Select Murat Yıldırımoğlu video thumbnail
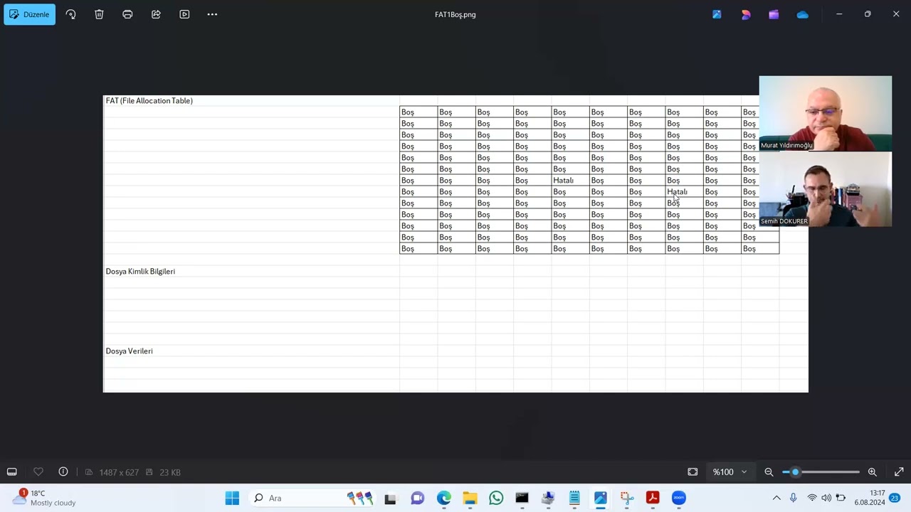911x512 pixels. (825, 113)
